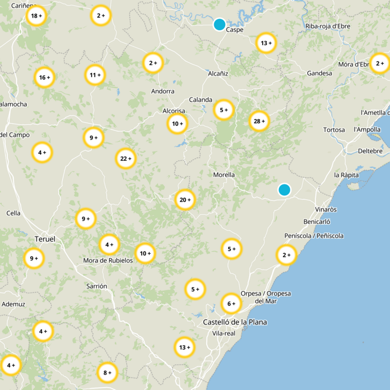Click the 4+ cluster near Mora de Rubielos

point(109,243)
